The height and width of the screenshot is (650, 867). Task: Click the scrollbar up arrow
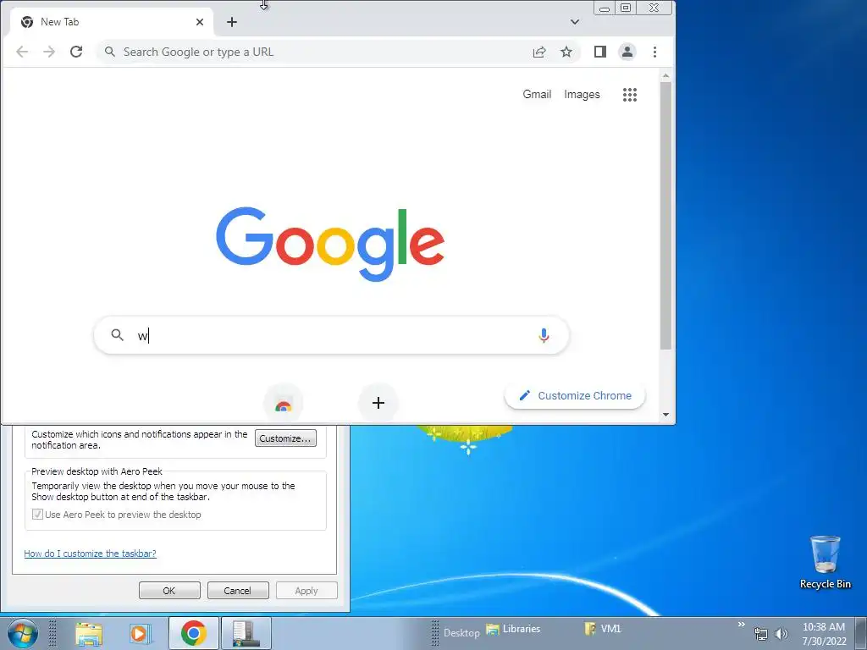665,75
